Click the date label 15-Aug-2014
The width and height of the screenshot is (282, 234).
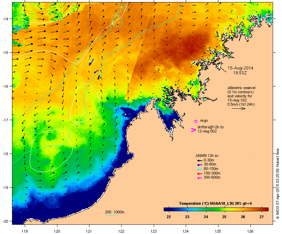[240, 68]
